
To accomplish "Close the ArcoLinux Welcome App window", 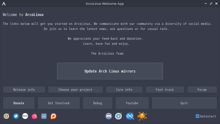I will tap(216, 4).
